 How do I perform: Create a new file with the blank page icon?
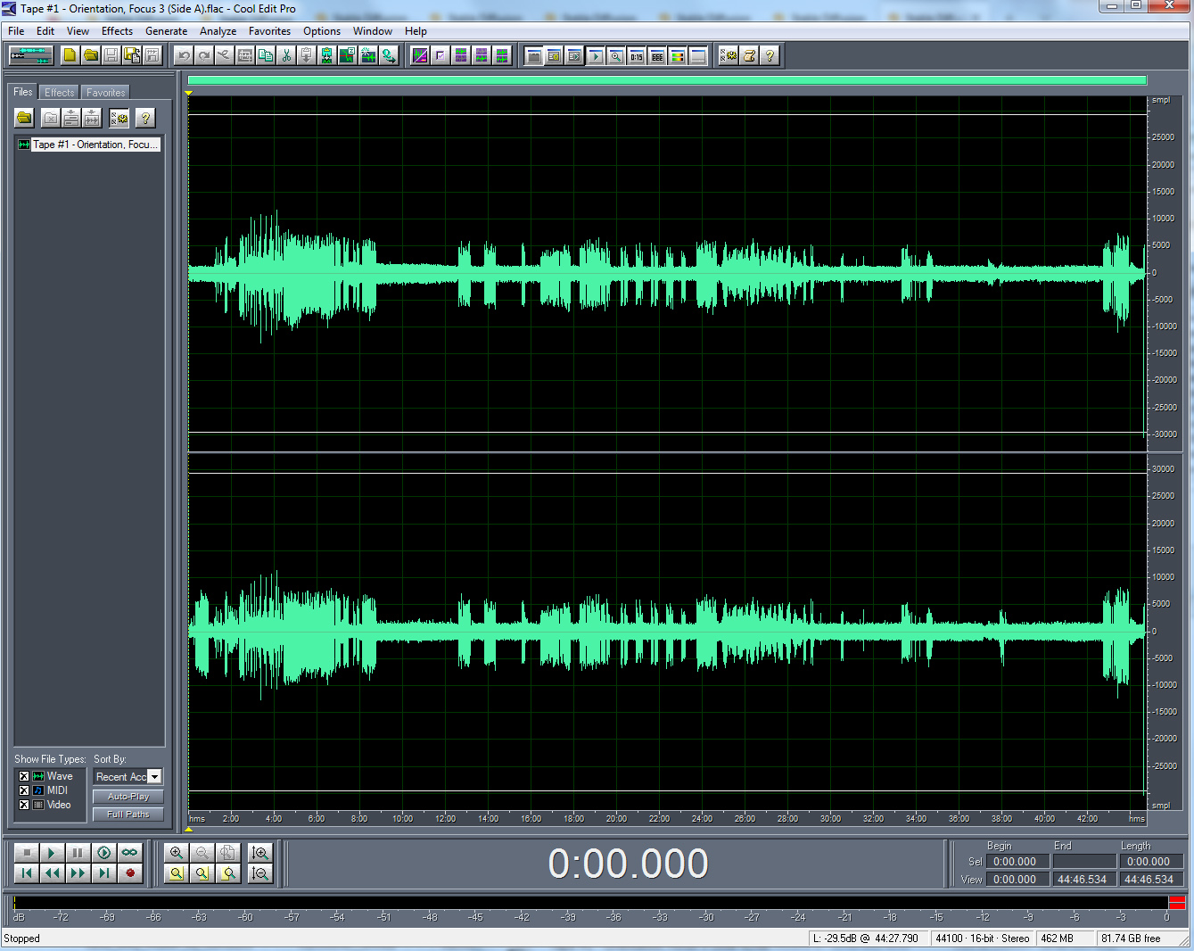(70, 55)
